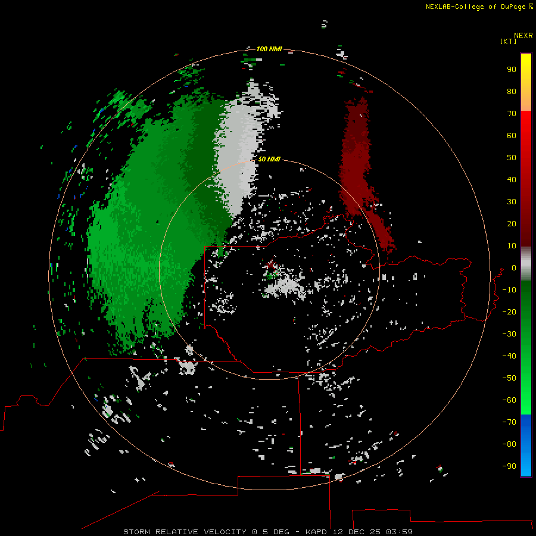
Task: Click the 0 value on velocity scale
Action: coord(514,267)
